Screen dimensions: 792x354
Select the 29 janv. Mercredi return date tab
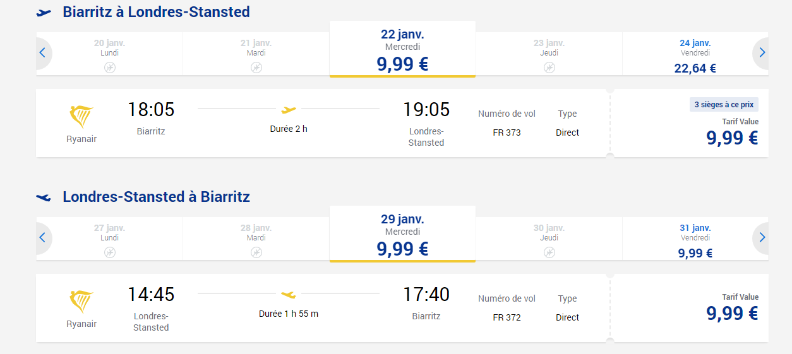402,235
